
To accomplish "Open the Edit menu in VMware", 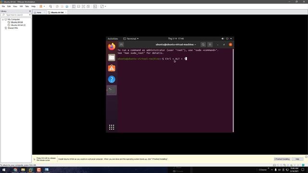I will pos(9,6).
